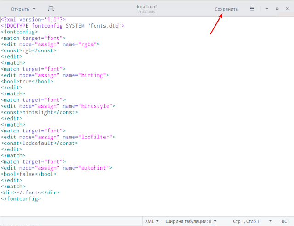Click the <bool>false</bool> line

tap(28, 174)
